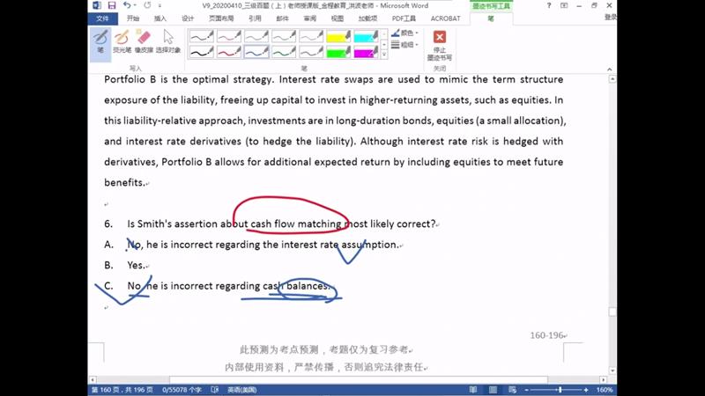Open the Undo history dropdown arrow
The height and width of the screenshot is (396, 705).
[135, 6]
